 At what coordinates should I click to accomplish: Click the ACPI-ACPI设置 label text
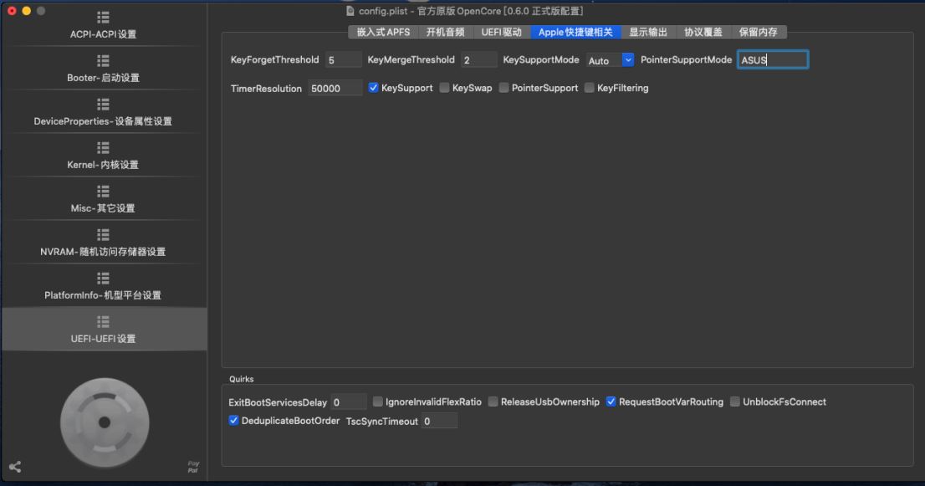point(103,34)
